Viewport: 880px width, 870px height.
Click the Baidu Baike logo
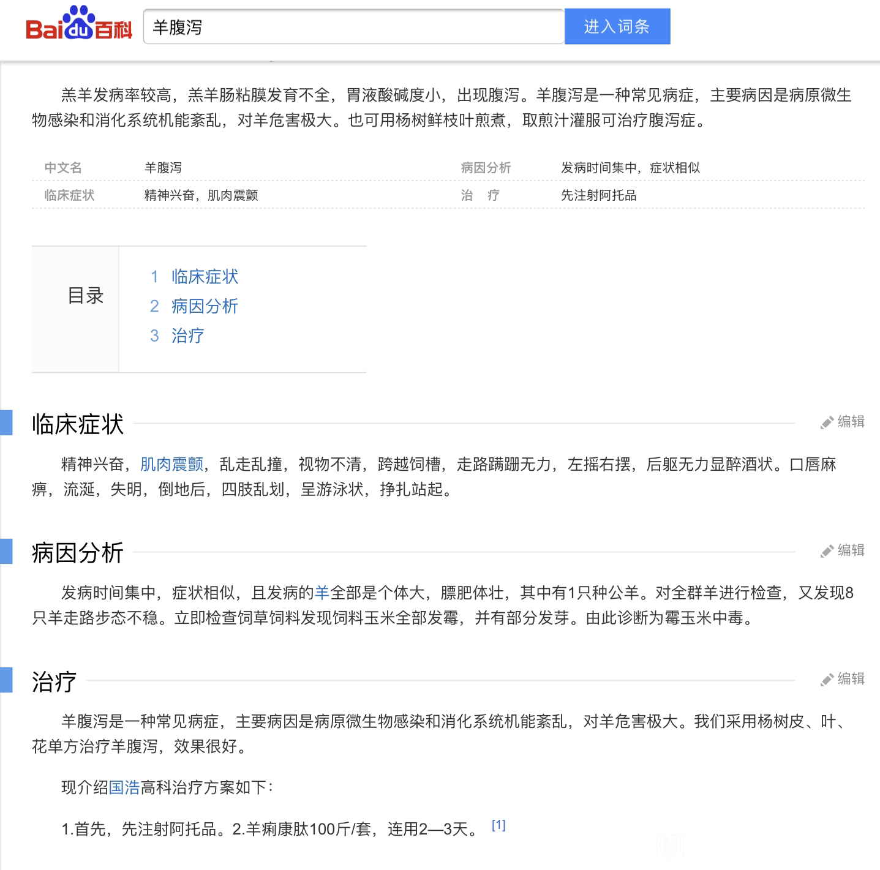[x=79, y=23]
